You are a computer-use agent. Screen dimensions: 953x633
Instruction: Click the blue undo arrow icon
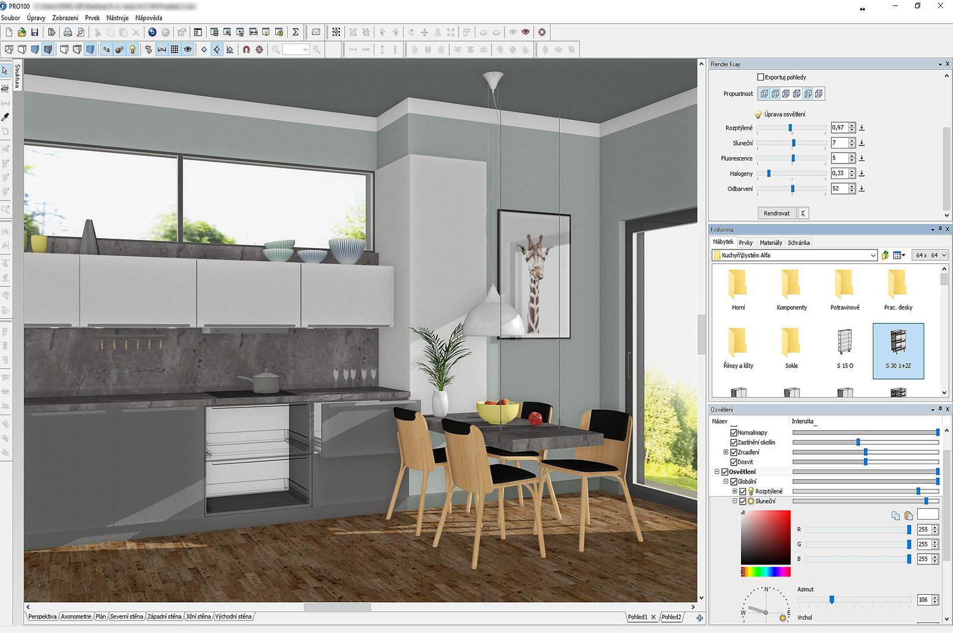[152, 32]
